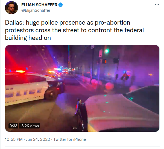Open the 10:55 PM timestamp link

point(14,139)
